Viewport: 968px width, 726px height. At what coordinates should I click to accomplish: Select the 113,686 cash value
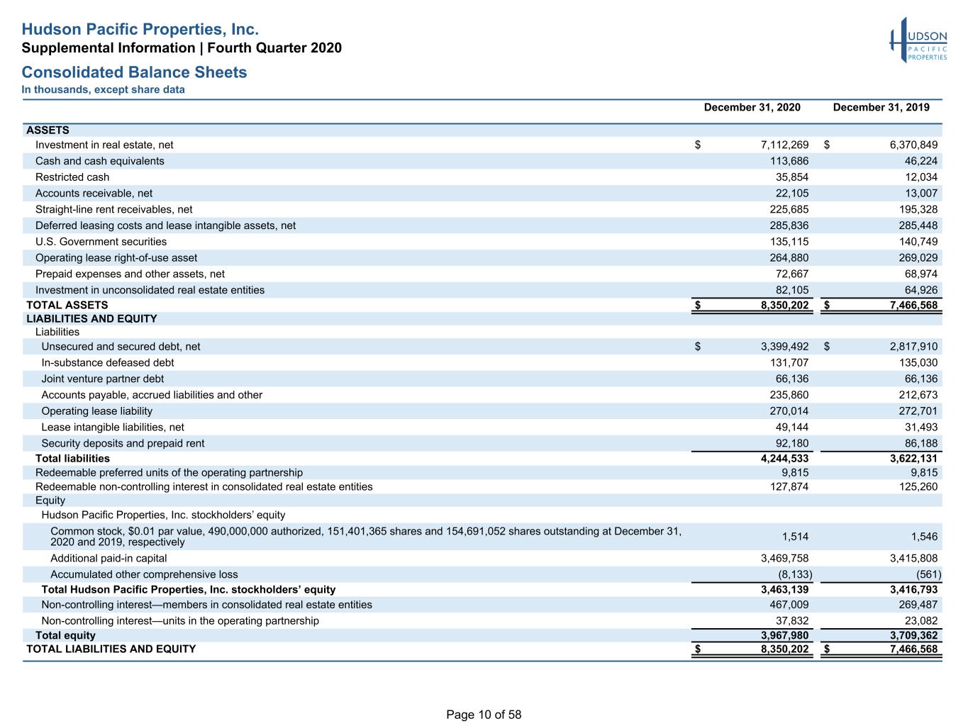(789, 161)
